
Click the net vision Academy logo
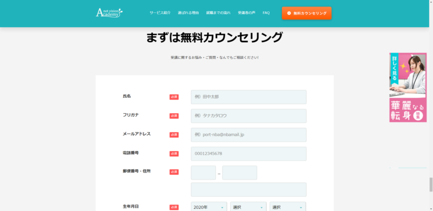(x=109, y=12)
